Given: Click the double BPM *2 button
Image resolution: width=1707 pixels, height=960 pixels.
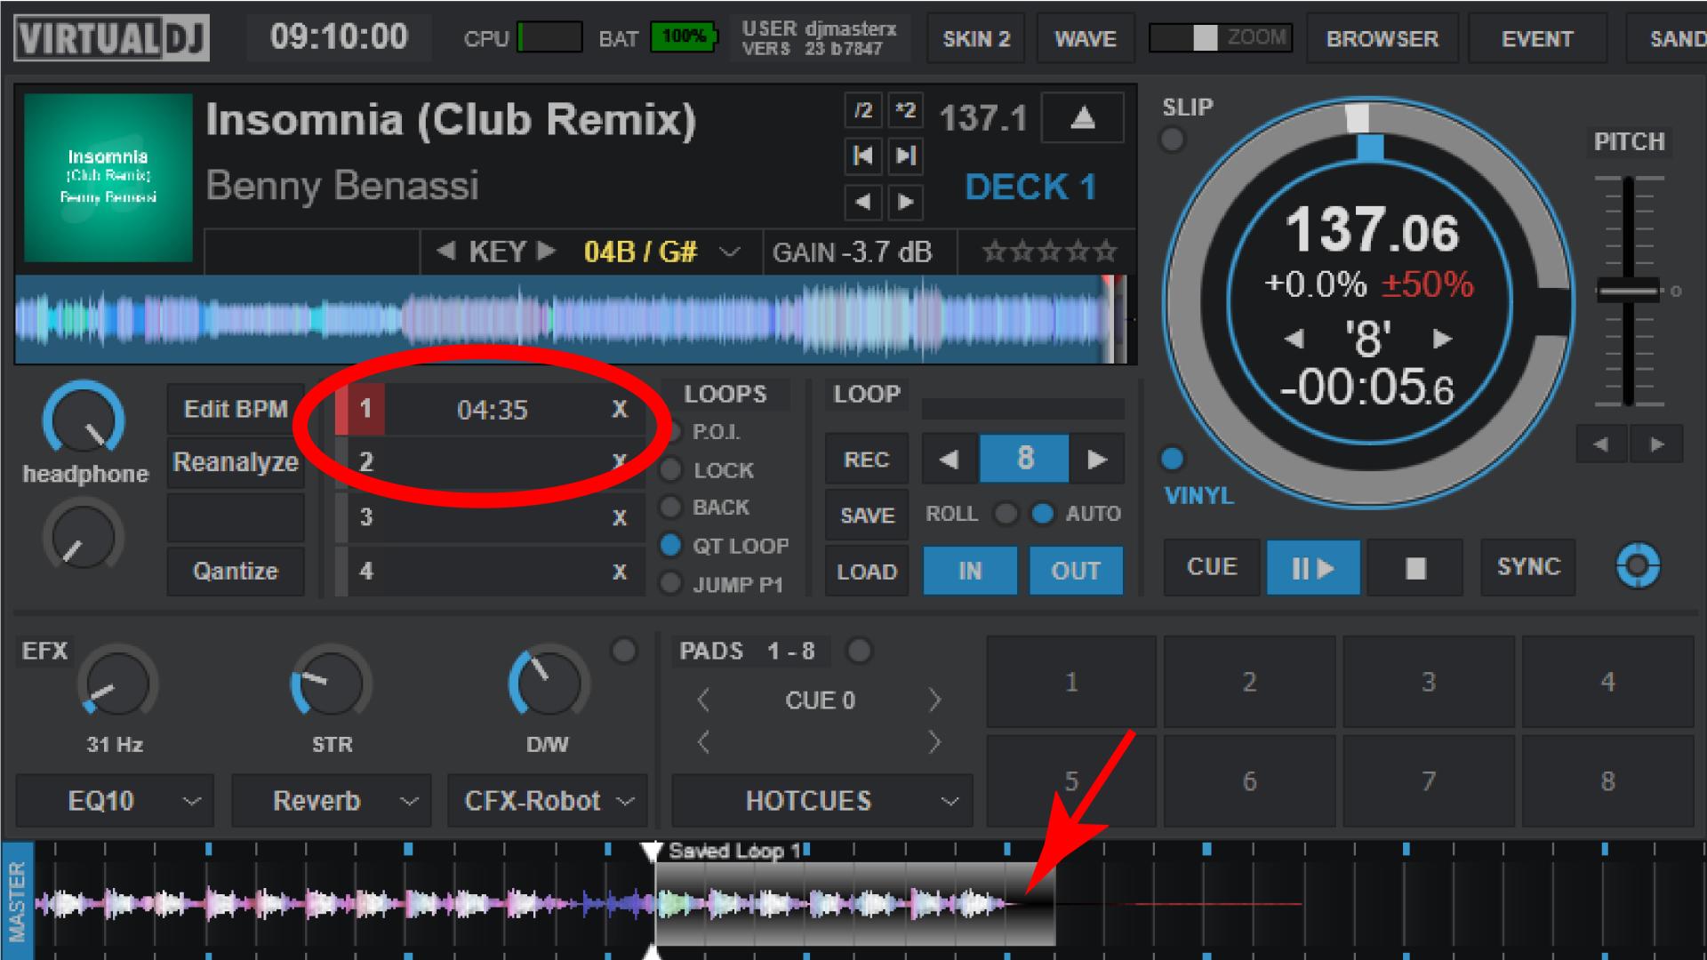Looking at the screenshot, I should pos(905,111).
